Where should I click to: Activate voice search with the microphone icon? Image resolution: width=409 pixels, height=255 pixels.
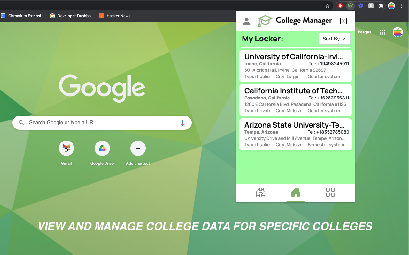click(182, 122)
